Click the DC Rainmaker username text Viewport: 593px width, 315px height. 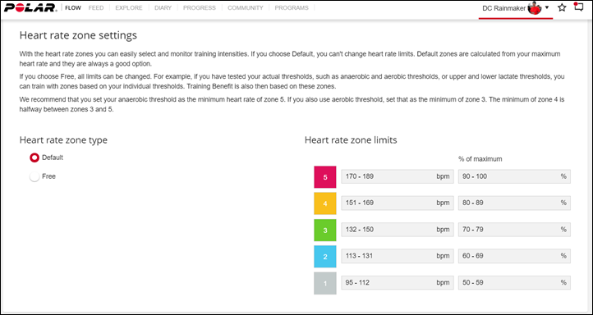click(503, 8)
